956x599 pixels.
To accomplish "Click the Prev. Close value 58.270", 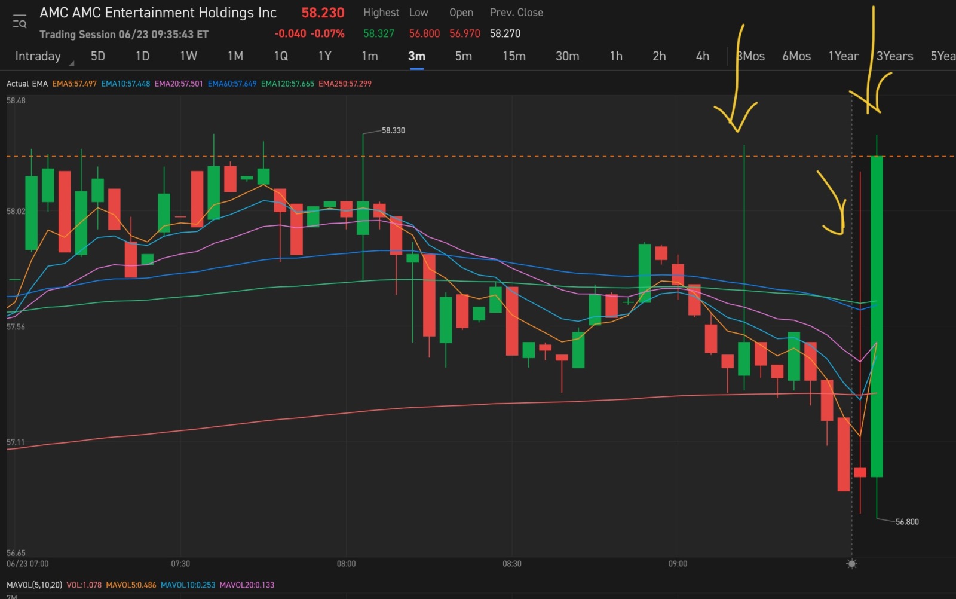I will 505,33.
